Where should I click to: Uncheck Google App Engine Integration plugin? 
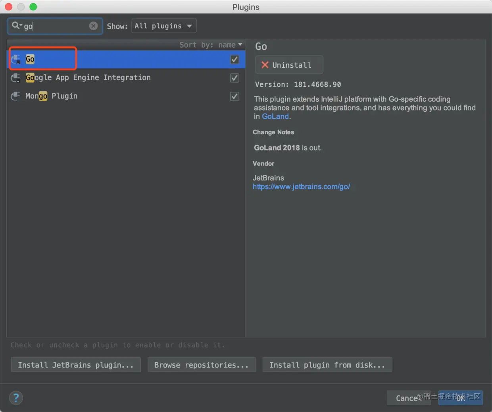point(234,78)
